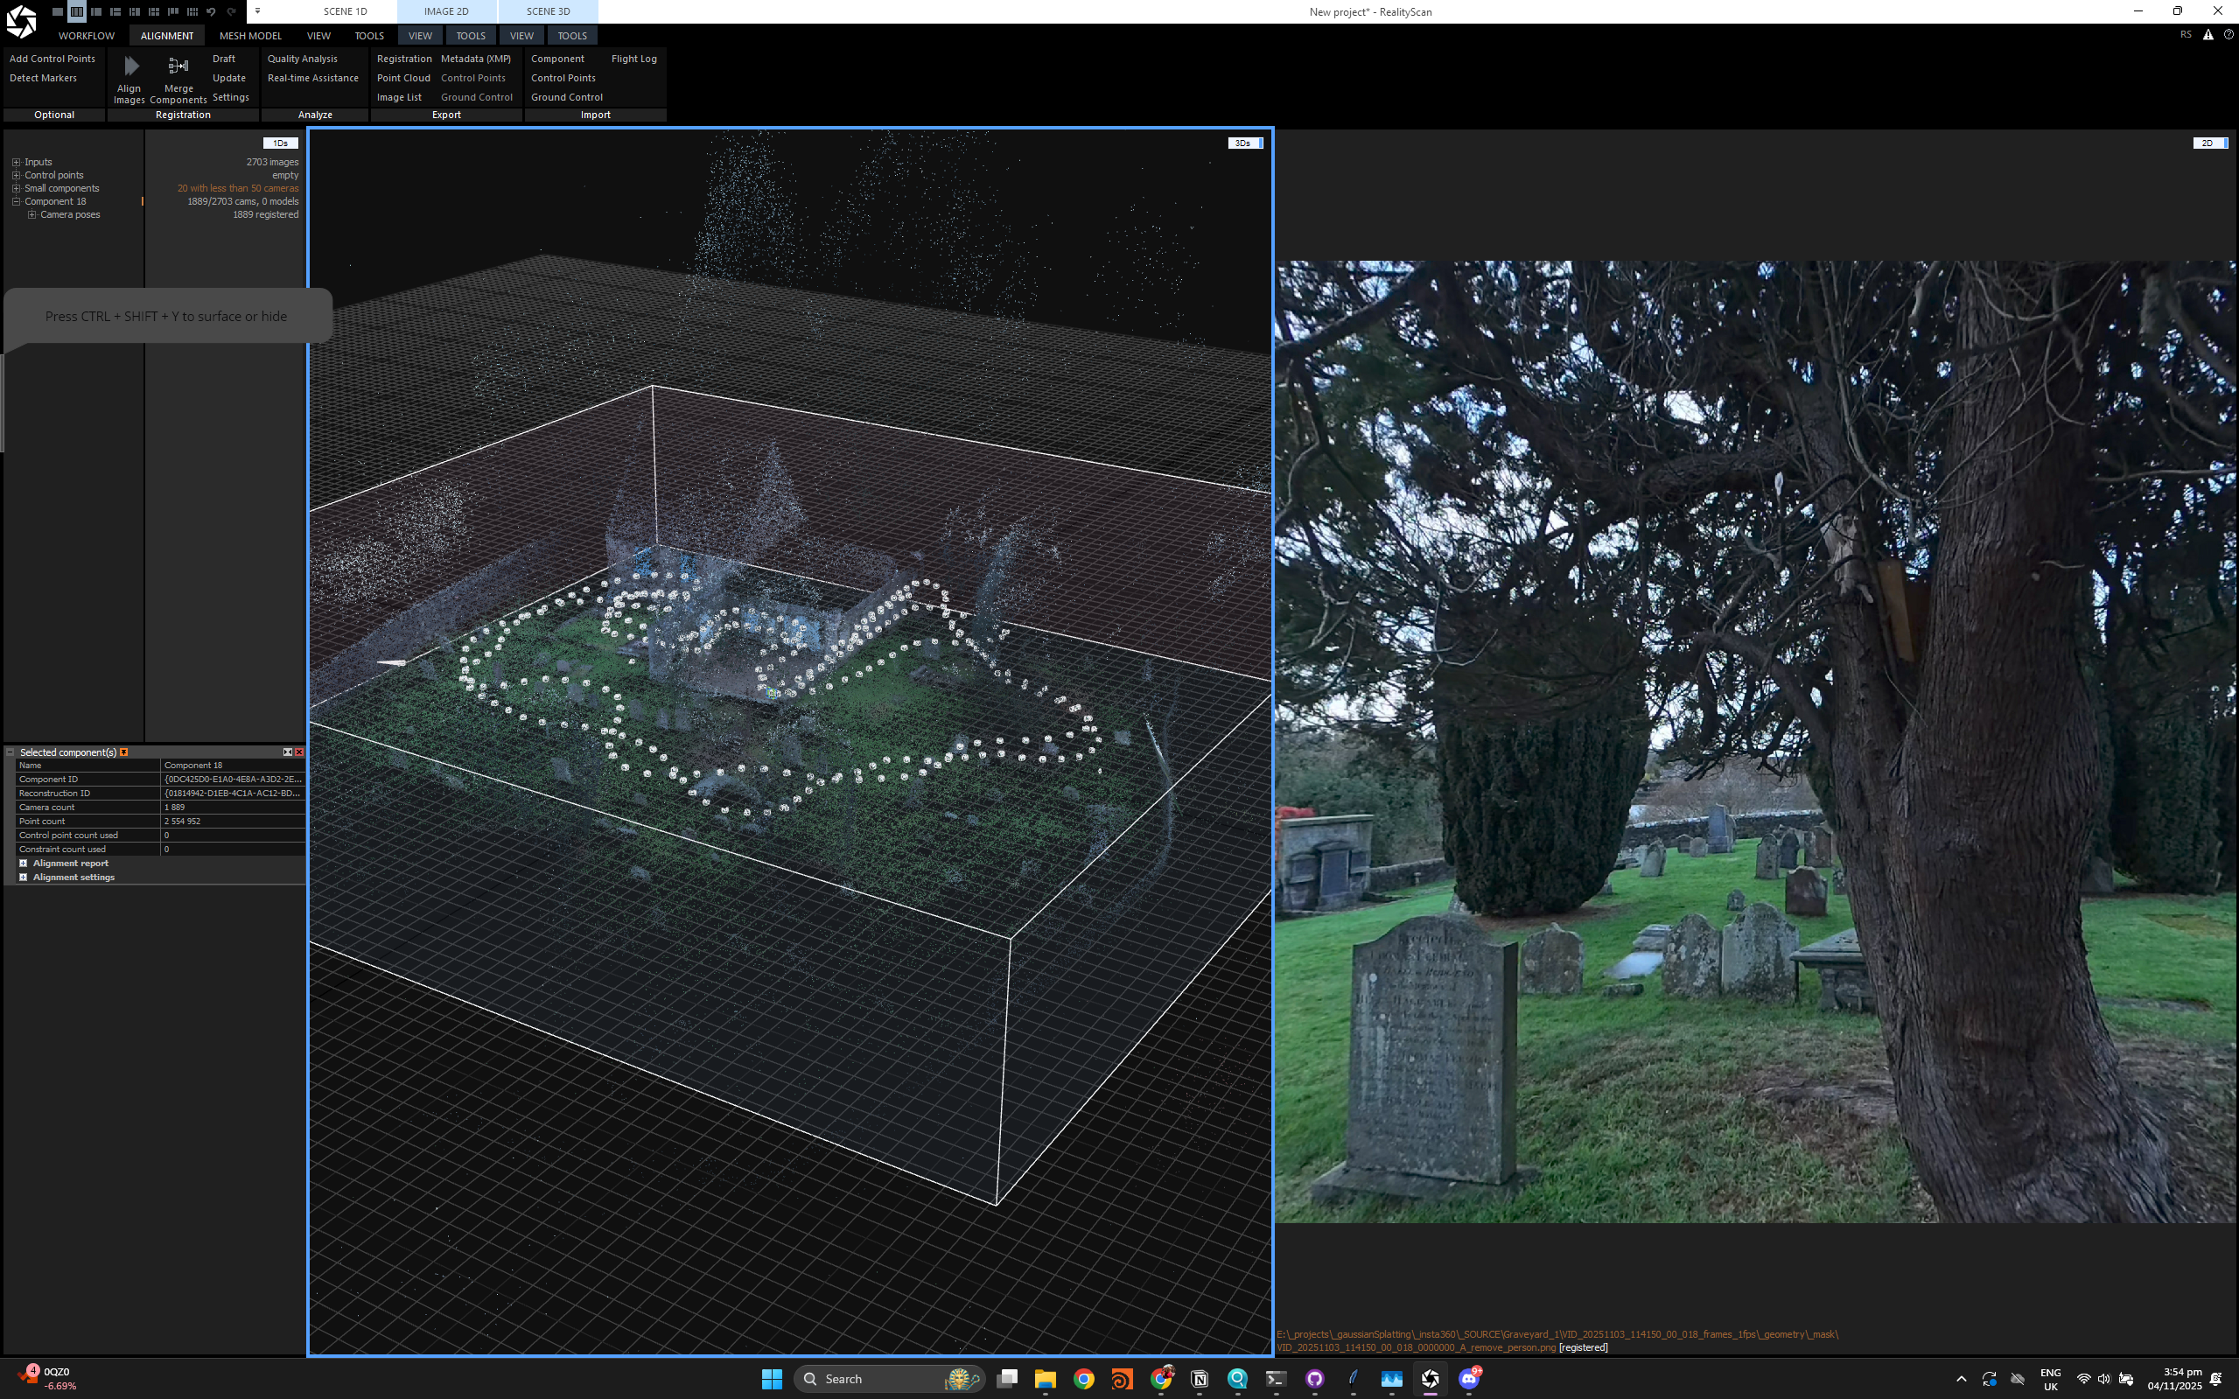Screen dimensions: 2239x1399
Task: Click the Align Images icon
Action: [x=129, y=67]
